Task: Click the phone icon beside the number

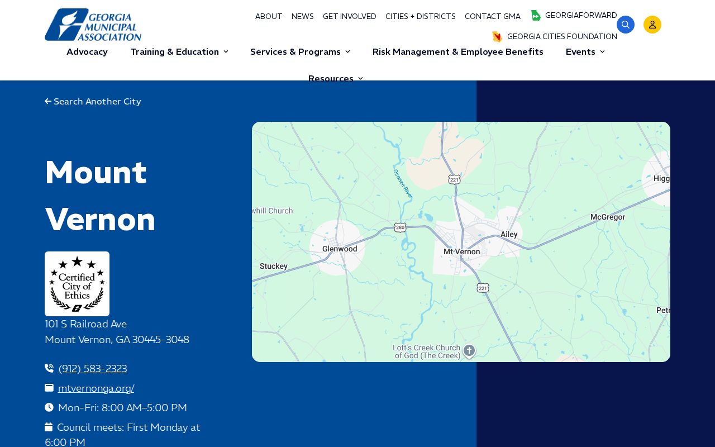Action: click(x=49, y=368)
